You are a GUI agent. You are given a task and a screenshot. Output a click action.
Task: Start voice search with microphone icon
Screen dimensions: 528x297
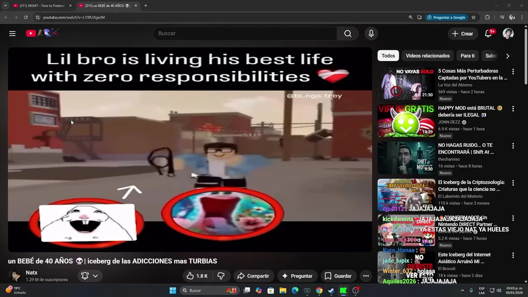(371, 33)
